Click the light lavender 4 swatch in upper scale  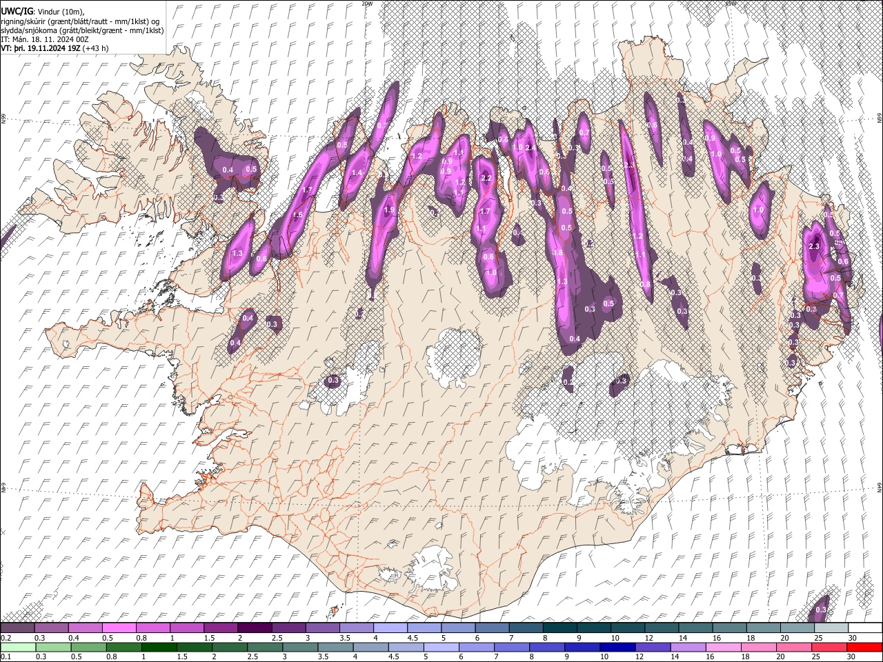click(390, 628)
